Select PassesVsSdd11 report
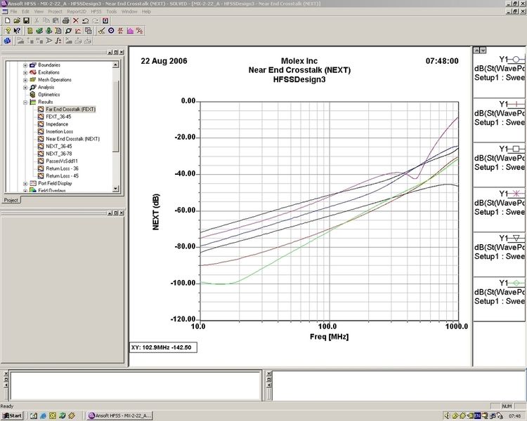The width and height of the screenshot is (527, 421). point(62,161)
